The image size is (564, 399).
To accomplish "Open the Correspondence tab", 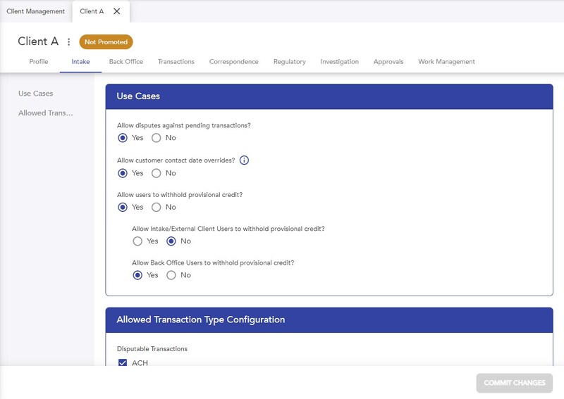I will [x=234, y=61].
